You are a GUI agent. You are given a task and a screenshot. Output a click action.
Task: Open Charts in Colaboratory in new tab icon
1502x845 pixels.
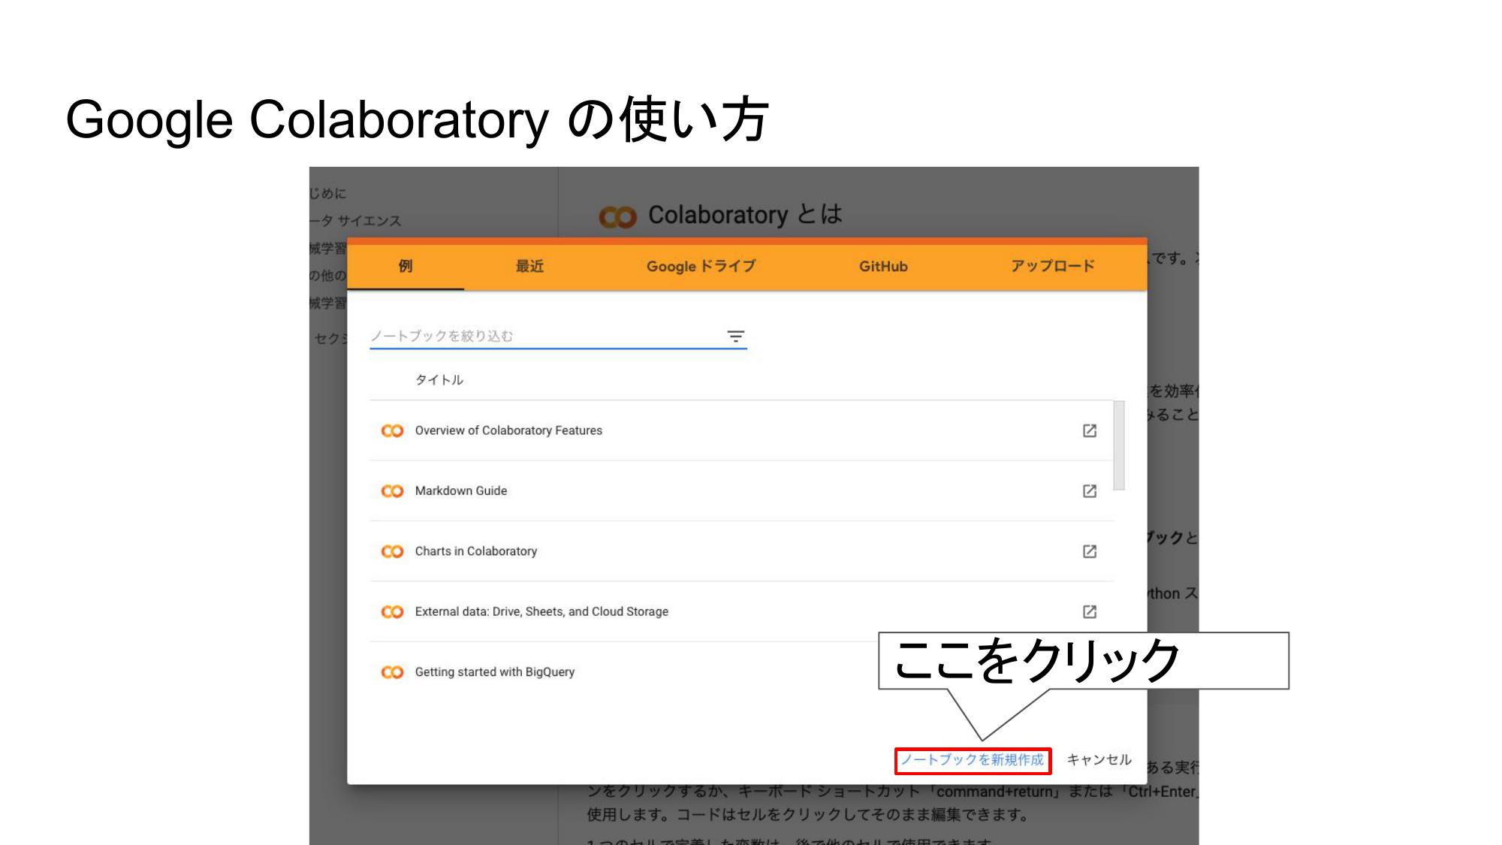coord(1090,551)
